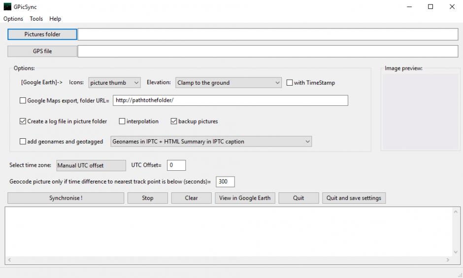Click the Quit button
The width and height of the screenshot is (463, 278).
pyautogui.click(x=298, y=198)
